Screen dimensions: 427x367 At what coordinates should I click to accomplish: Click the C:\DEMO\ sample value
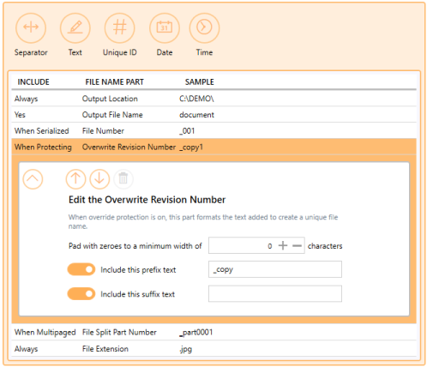pyautogui.click(x=196, y=99)
